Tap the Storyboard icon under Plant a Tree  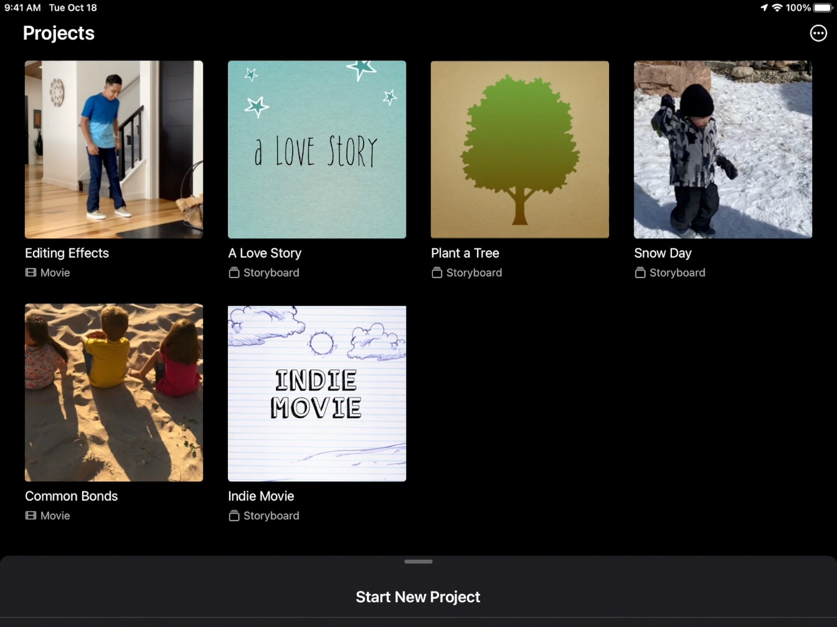[x=437, y=272]
